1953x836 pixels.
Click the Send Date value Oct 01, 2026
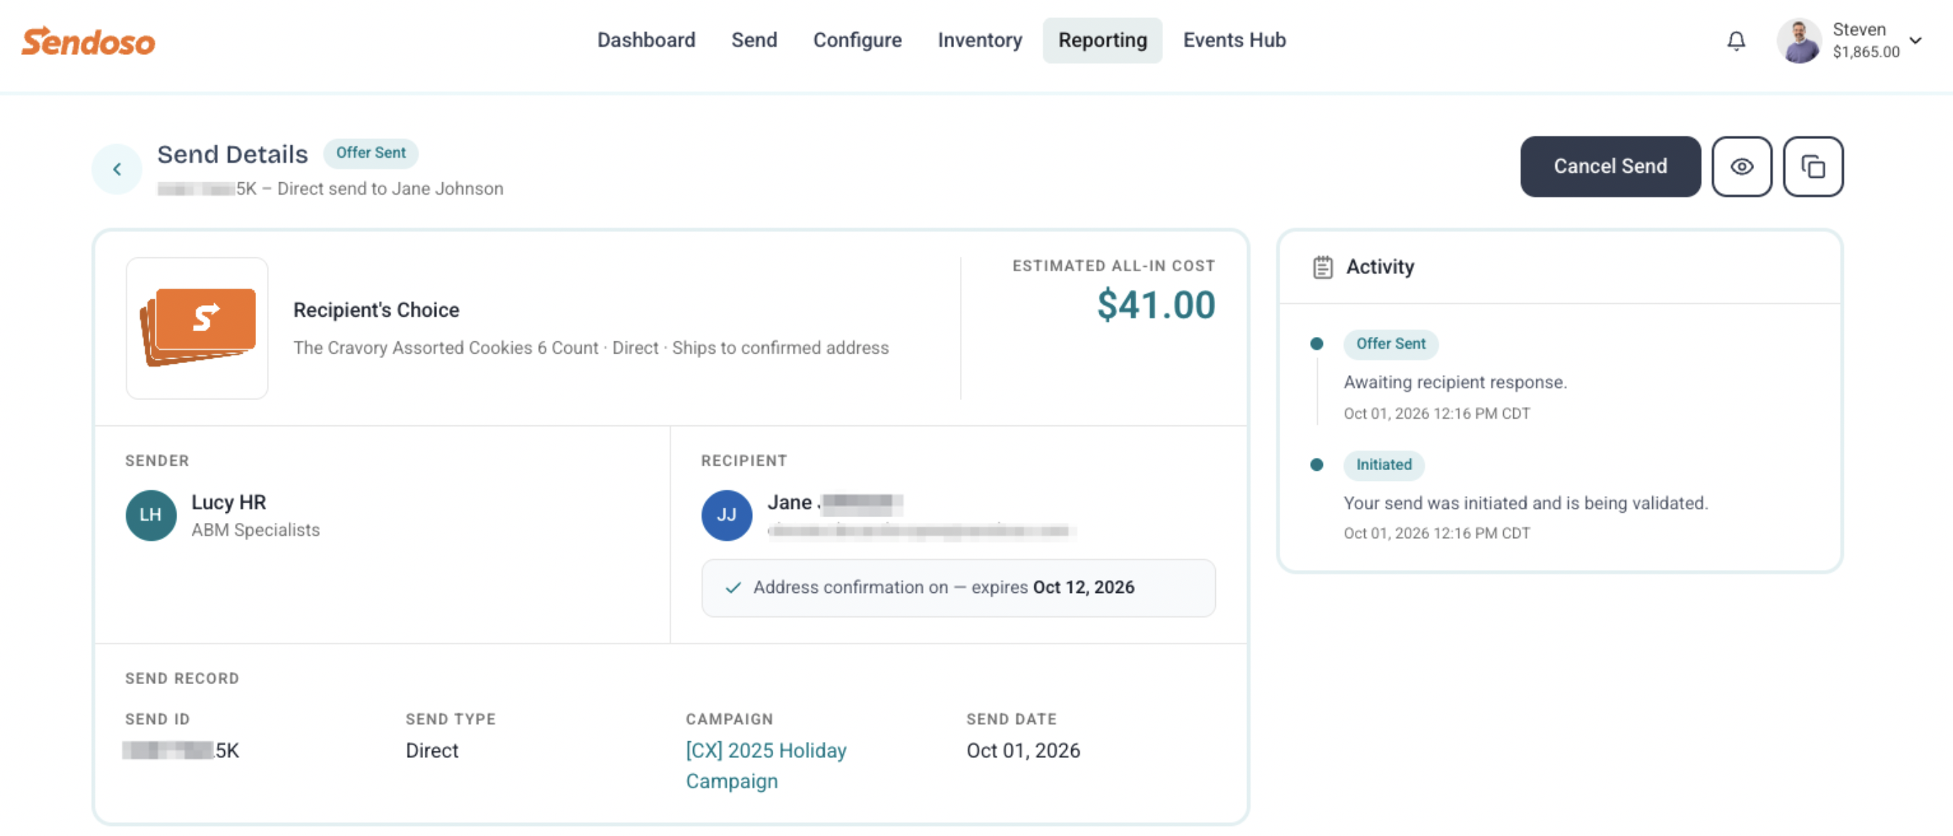[x=1023, y=751]
